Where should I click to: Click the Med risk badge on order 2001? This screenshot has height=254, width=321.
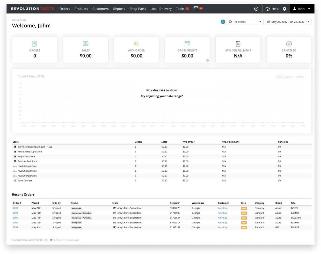pyautogui.click(x=244, y=218)
